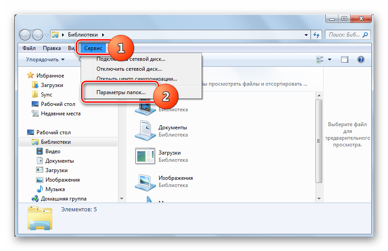
Task: Open the Документы library large icon
Action: (x=145, y=131)
